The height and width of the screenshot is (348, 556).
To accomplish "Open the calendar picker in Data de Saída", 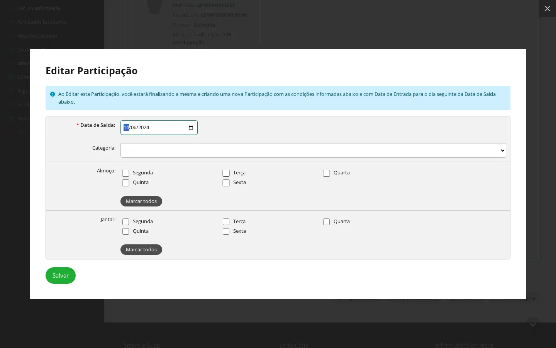I will click(191, 128).
